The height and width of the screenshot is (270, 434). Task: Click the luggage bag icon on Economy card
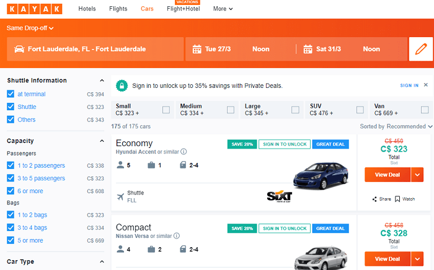pyautogui.click(x=151, y=165)
